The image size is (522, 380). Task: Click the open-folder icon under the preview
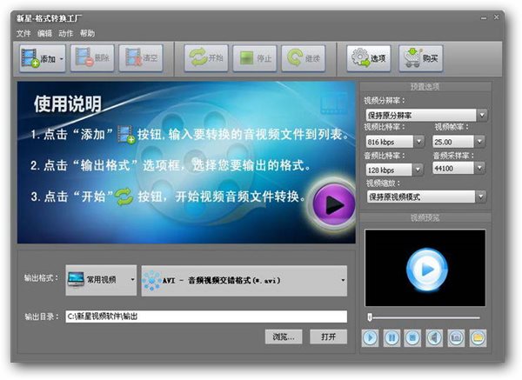pyautogui.click(x=478, y=338)
